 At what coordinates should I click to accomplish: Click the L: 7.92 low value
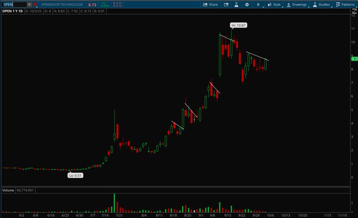coord(73,11)
